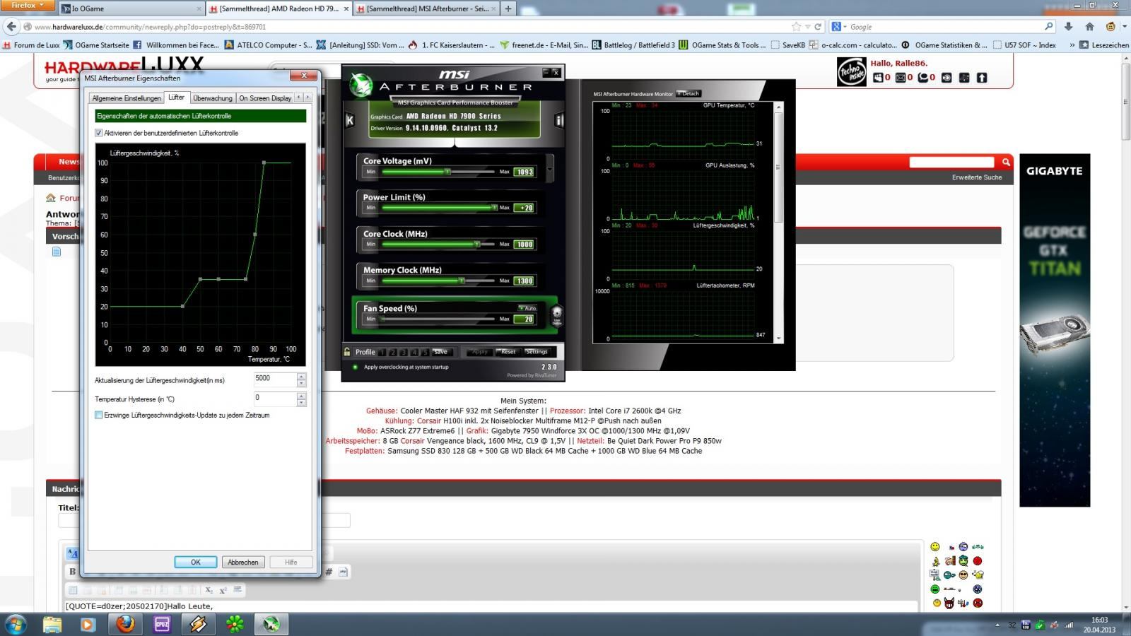Click the Power Limit slider handle
Image resolution: width=1131 pixels, height=636 pixels.
click(x=494, y=208)
